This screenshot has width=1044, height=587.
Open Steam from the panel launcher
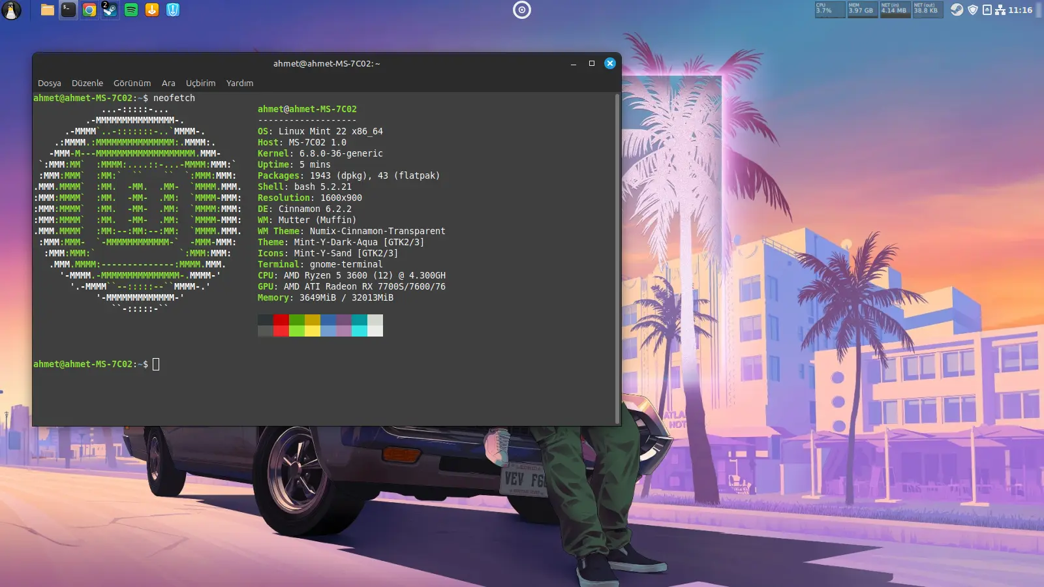pos(110,10)
